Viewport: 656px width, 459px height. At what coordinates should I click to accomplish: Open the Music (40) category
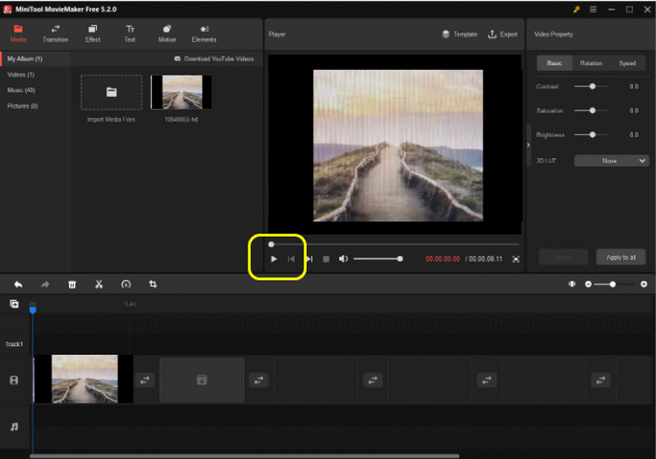[20, 90]
